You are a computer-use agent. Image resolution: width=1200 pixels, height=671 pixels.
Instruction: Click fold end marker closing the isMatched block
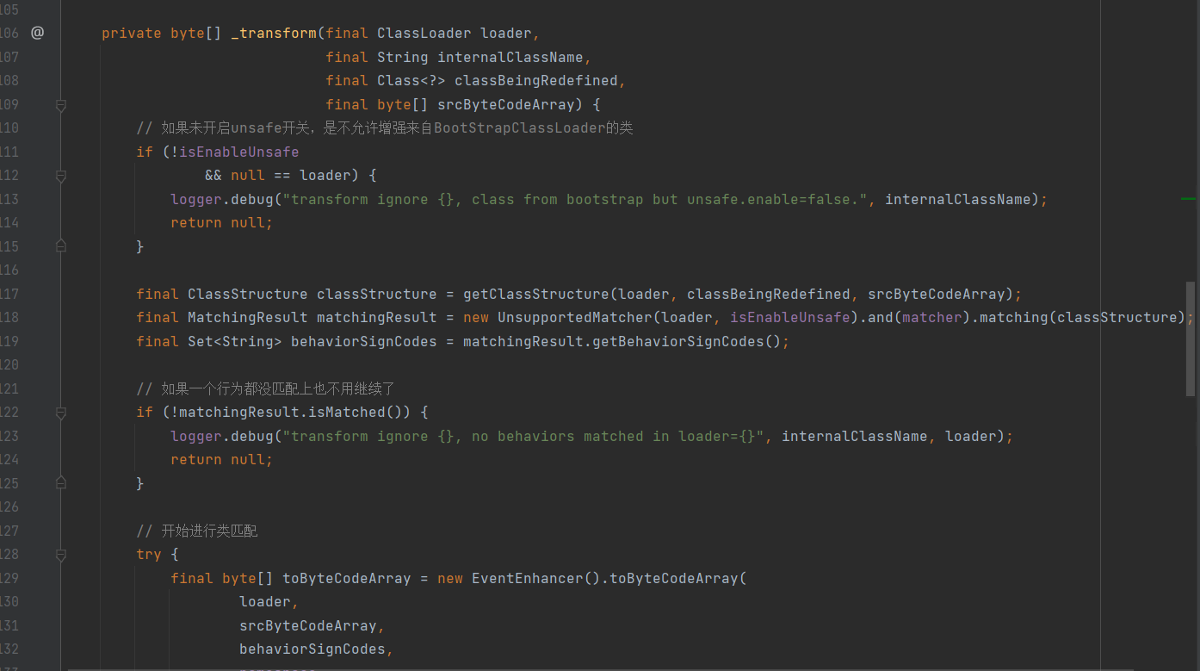tap(60, 483)
